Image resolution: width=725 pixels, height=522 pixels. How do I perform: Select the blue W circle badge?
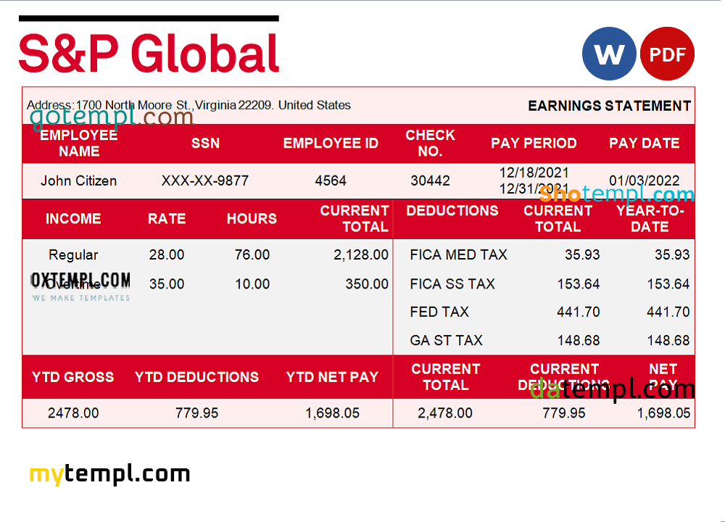pyautogui.click(x=610, y=54)
